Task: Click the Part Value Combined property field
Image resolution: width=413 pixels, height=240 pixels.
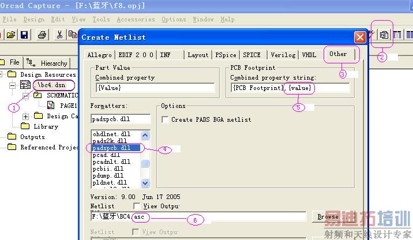Action: [x=156, y=88]
